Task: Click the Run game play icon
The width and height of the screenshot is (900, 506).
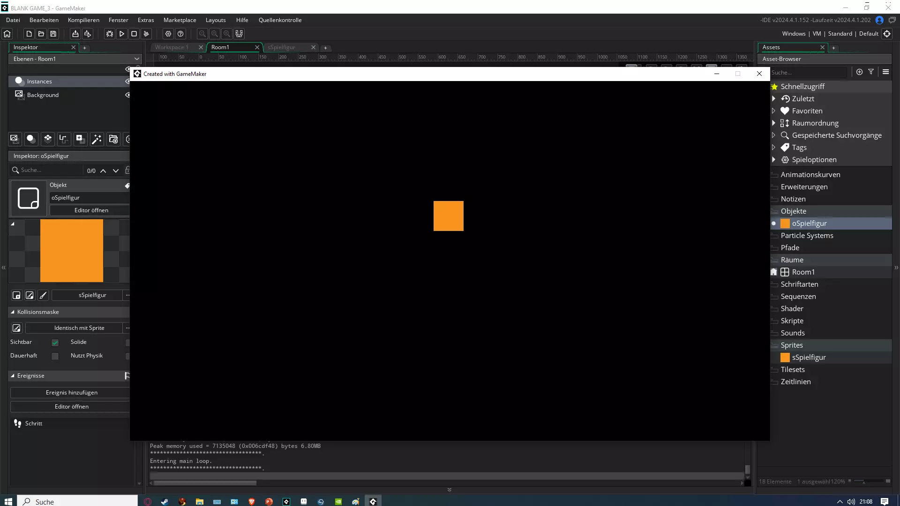Action: click(x=121, y=34)
